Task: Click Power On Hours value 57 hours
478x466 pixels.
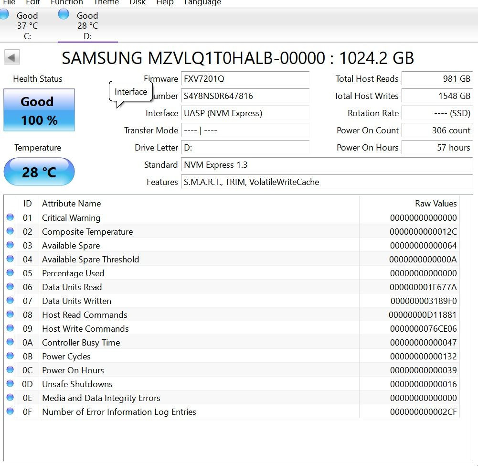Action: 437,148
